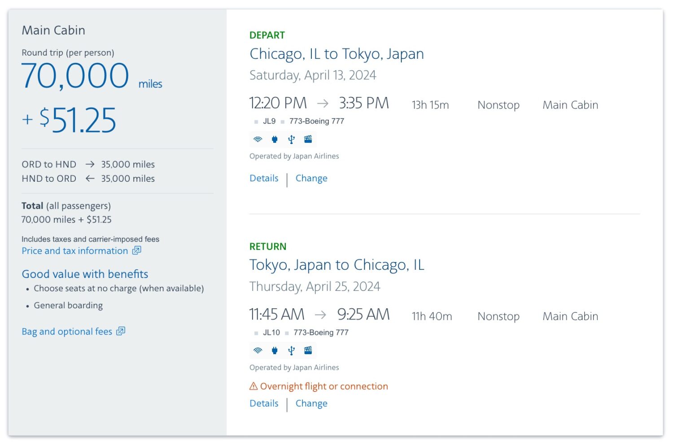
Task: Click the entertainment icon on the departing flight
Action: coord(308,139)
